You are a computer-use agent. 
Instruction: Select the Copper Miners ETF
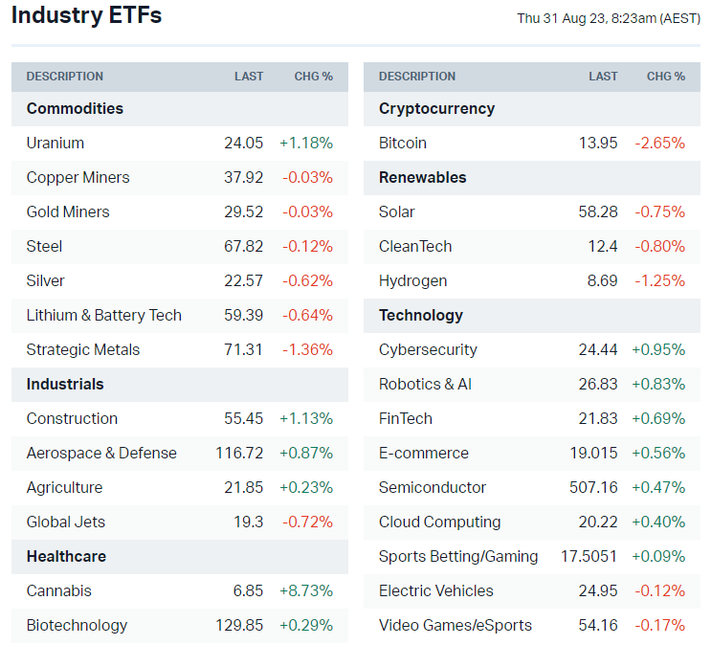click(x=78, y=177)
